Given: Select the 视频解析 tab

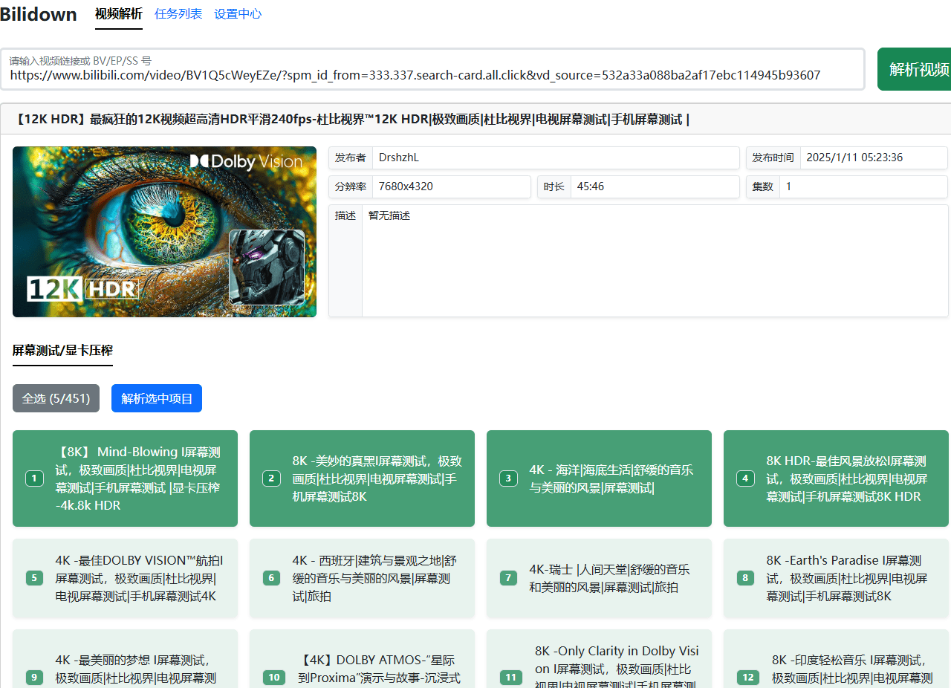Looking at the screenshot, I should (118, 13).
